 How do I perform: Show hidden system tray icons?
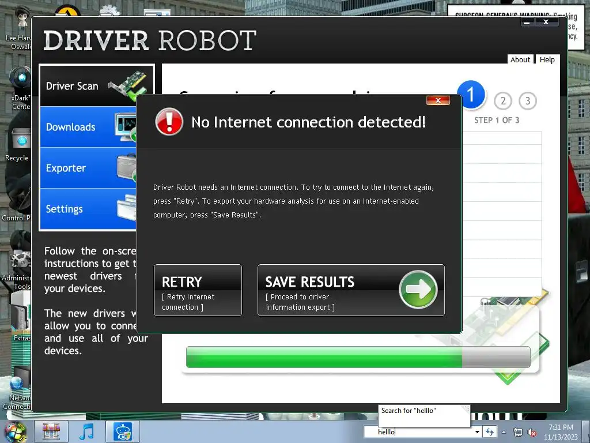(504, 432)
